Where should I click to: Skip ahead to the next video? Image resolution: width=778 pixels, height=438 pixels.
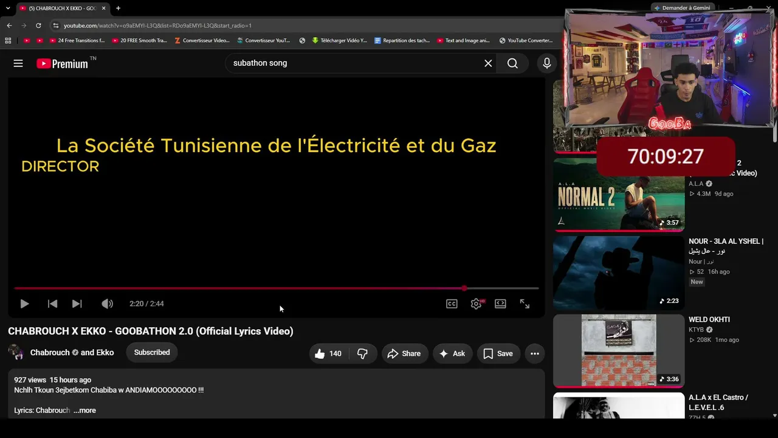(77, 304)
